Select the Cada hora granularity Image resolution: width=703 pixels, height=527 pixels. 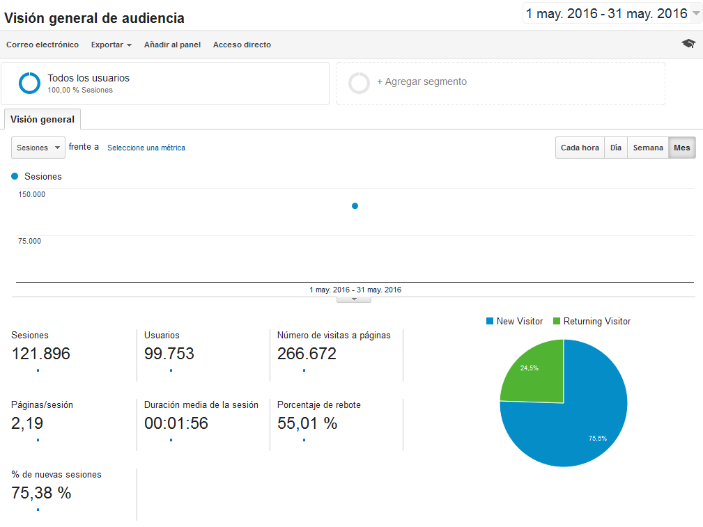(580, 148)
